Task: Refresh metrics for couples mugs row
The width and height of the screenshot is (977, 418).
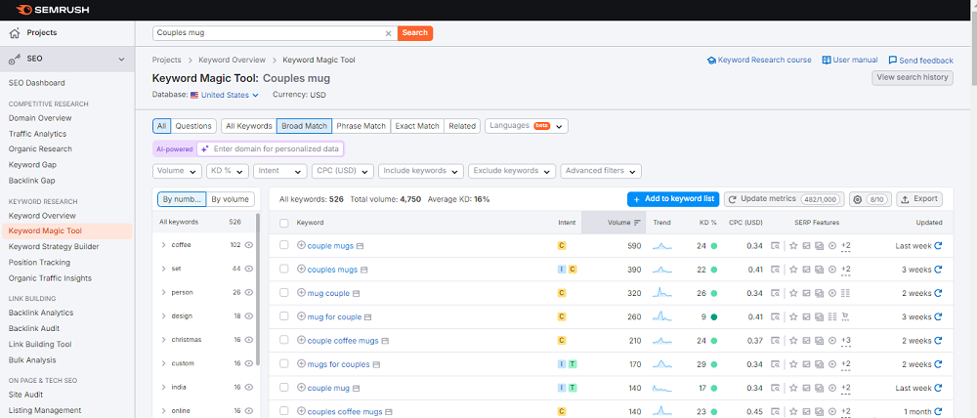Action: (x=938, y=270)
